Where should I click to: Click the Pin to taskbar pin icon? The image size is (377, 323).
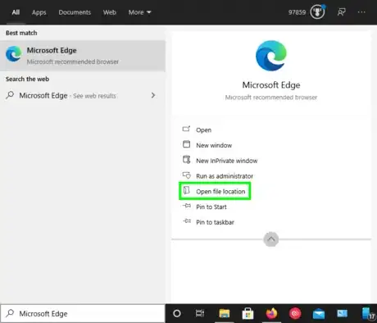pyautogui.click(x=187, y=221)
